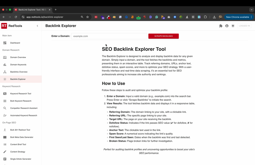Open Keyword Research Tool in the sidebar
Screen dimensions: 255x165
(21, 93)
